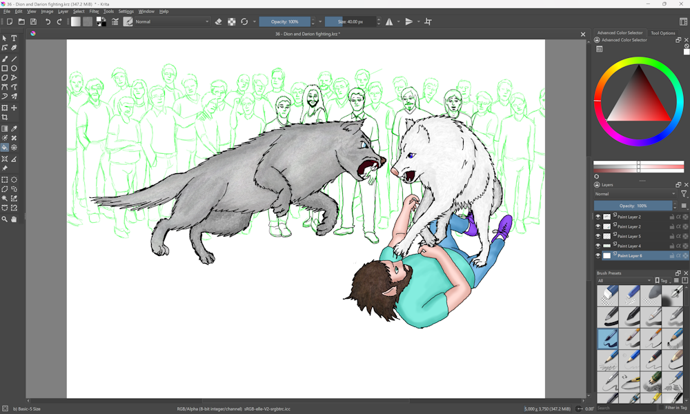Open the Filter menu

tap(94, 12)
